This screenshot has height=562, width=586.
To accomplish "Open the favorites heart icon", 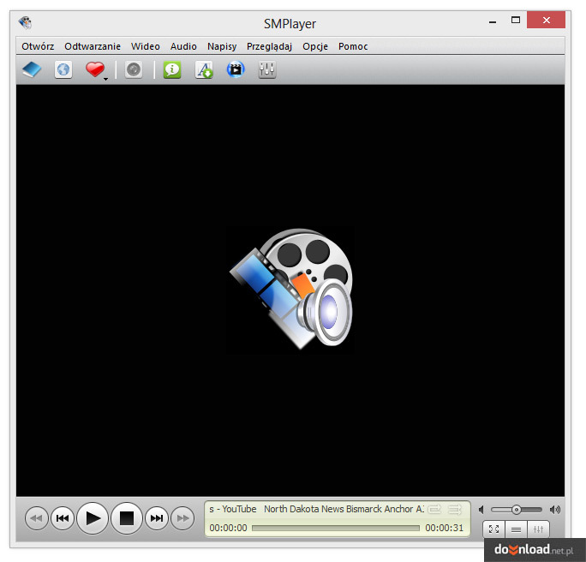I will click(x=94, y=69).
